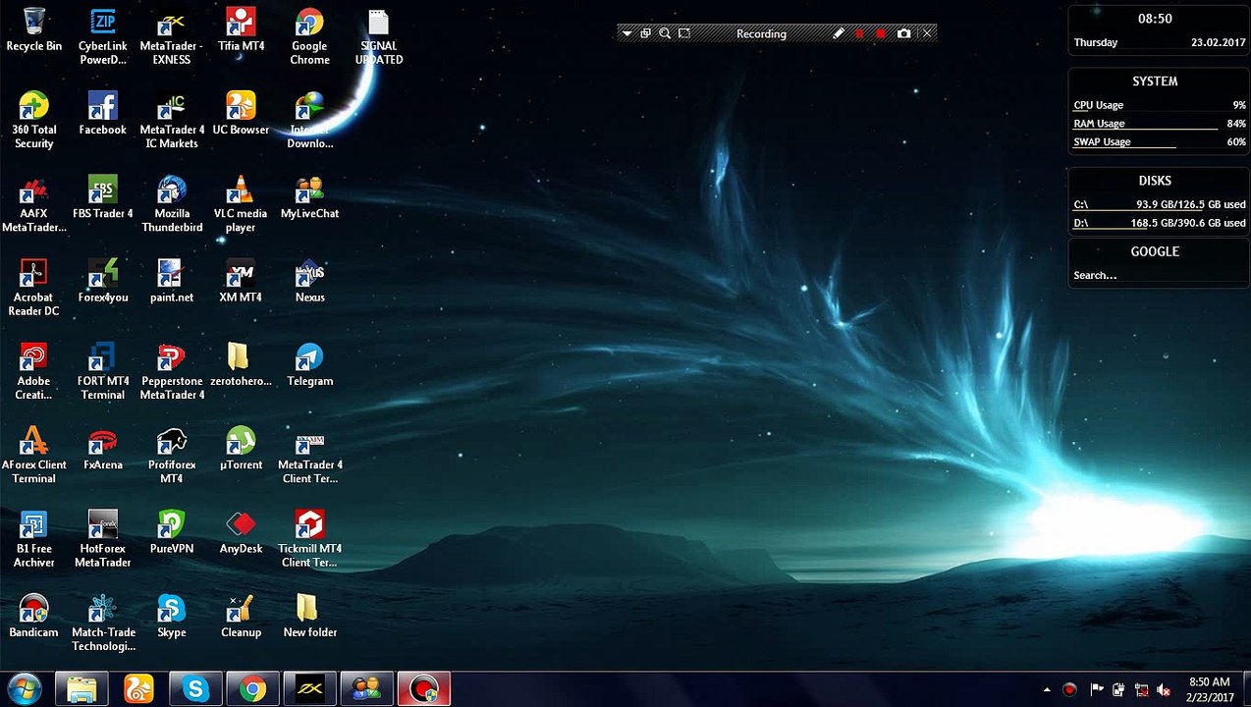Click the CPU Usage meter

pos(1159,105)
